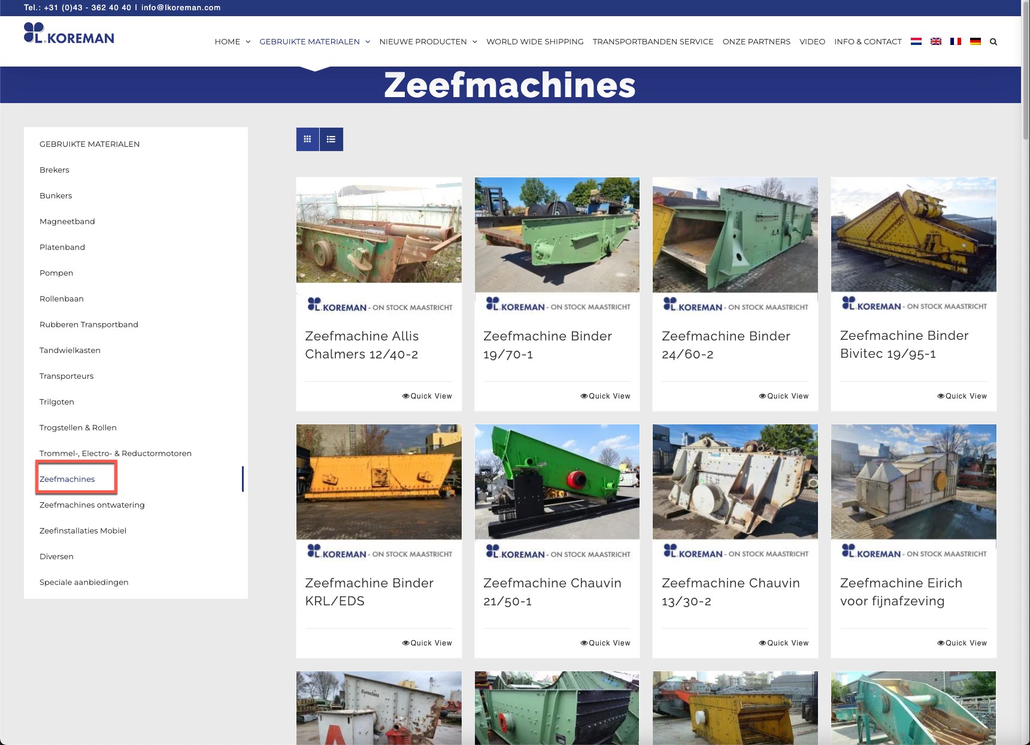Viewport: 1030px width, 745px height.
Task: Open Trilgoten category in sidebar
Action: tap(57, 402)
